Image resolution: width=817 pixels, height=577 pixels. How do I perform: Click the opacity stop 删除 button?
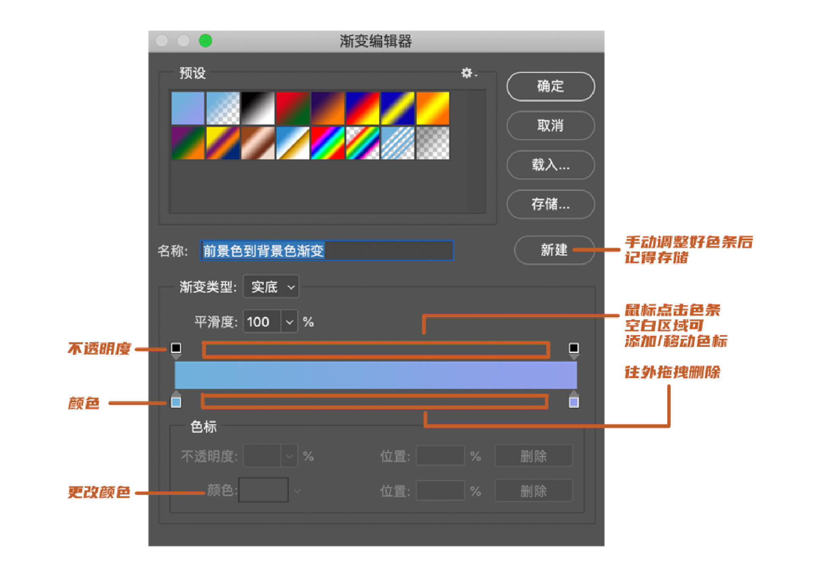534,456
